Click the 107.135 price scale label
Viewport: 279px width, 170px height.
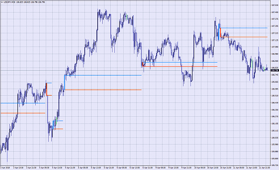275,40
